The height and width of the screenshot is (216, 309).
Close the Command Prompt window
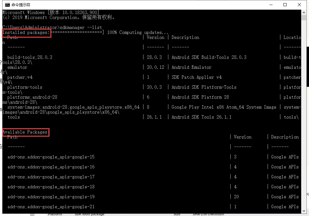(x=299, y=5)
